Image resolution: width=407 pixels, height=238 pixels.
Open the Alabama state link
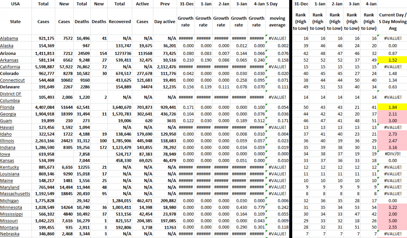coord(9,38)
